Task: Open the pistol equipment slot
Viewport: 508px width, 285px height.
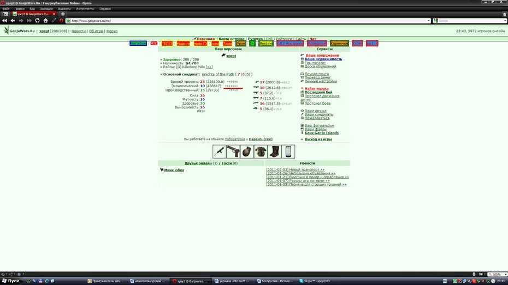Action: click(233, 151)
